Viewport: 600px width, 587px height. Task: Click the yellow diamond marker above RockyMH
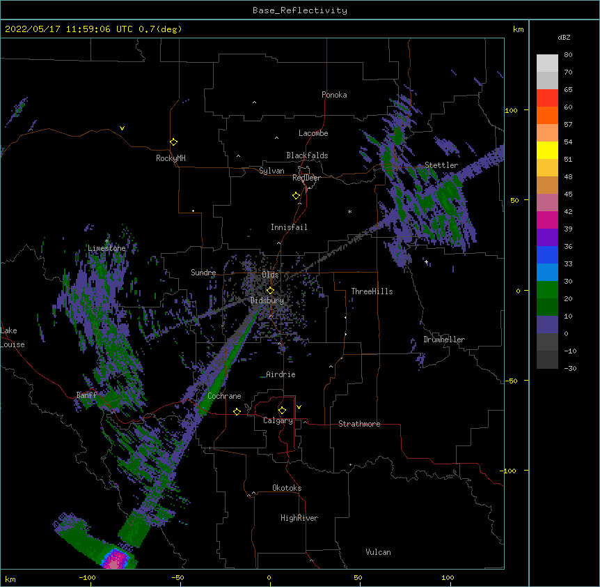[174, 142]
